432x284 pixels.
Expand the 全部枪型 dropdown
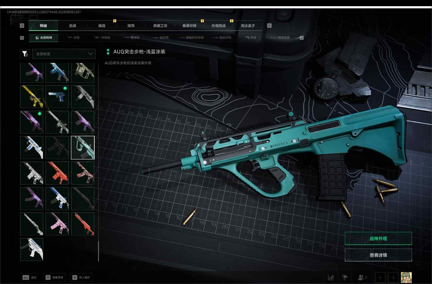64,54
